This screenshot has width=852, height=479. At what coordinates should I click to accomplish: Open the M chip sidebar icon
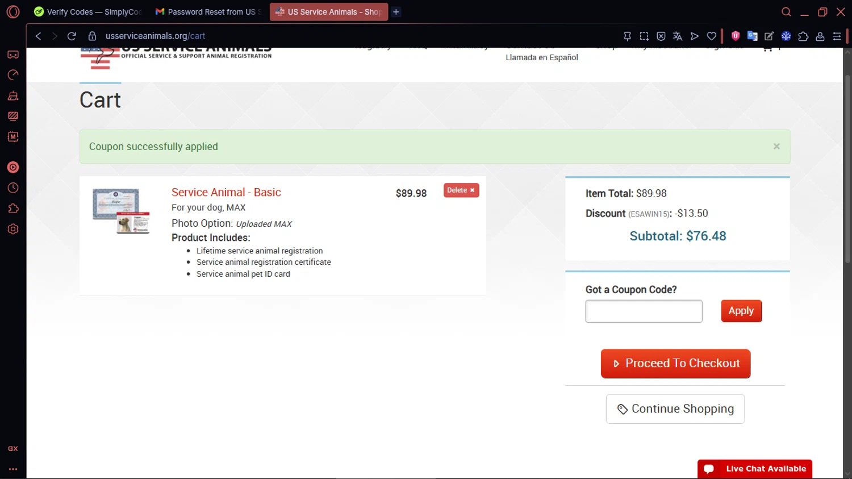(x=13, y=136)
